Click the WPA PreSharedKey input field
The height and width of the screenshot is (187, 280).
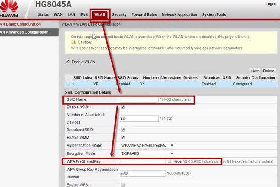[143, 161]
